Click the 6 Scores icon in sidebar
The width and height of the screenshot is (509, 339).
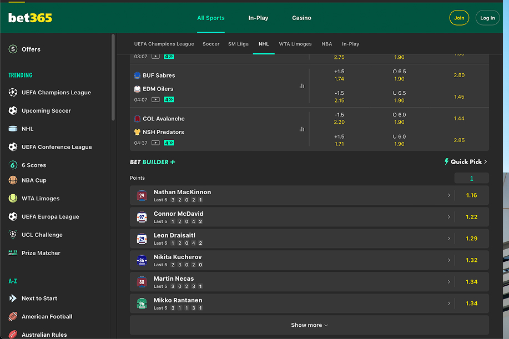pos(13,165)
